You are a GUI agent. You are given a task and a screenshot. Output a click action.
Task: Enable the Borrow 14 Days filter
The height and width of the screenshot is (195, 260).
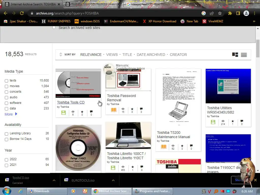coord(6,139)
